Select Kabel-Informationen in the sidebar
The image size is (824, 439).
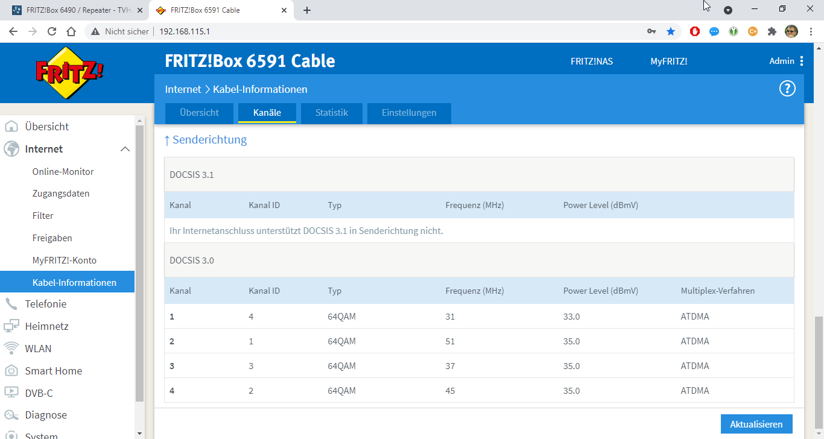point(67,282)
